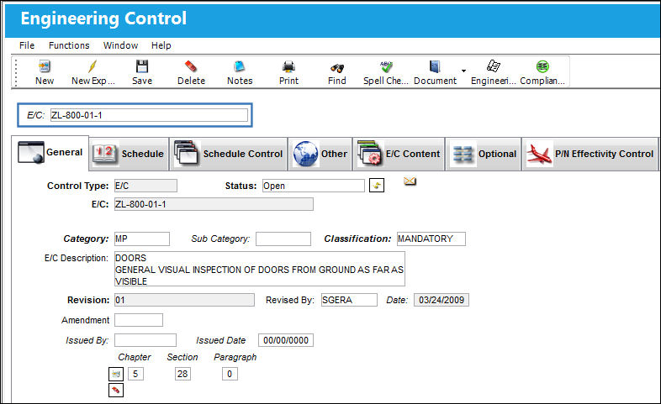Click the Find binoculars icon
The height and width of the screenshot is (404, 661).
click(337, 67)
